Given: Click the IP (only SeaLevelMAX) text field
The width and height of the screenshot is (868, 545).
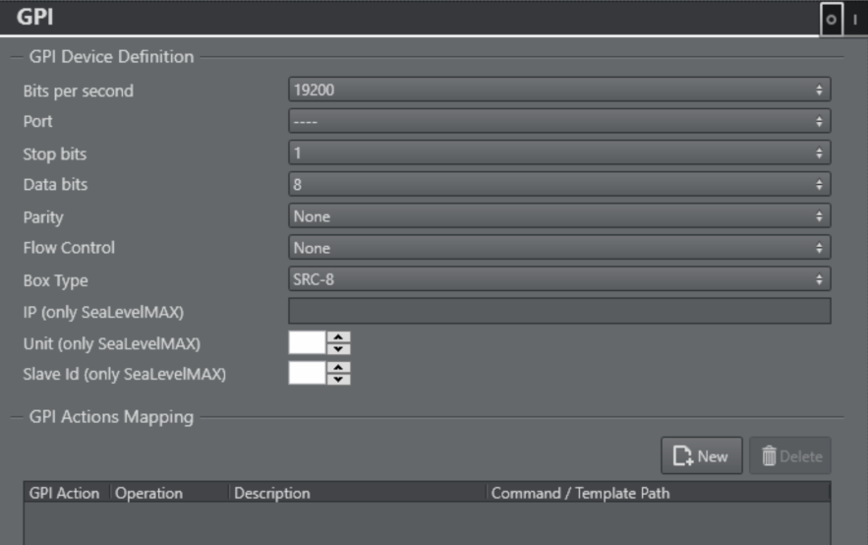Looking at the screenshot, I should (x=559, y=312).
